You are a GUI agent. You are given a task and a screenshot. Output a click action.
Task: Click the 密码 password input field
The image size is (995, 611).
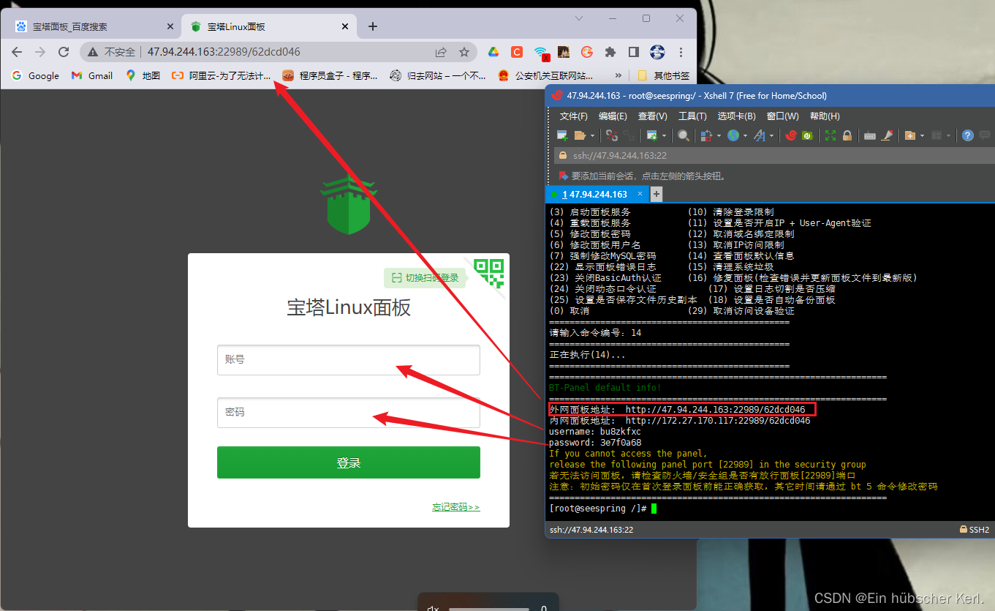(348, 413)
